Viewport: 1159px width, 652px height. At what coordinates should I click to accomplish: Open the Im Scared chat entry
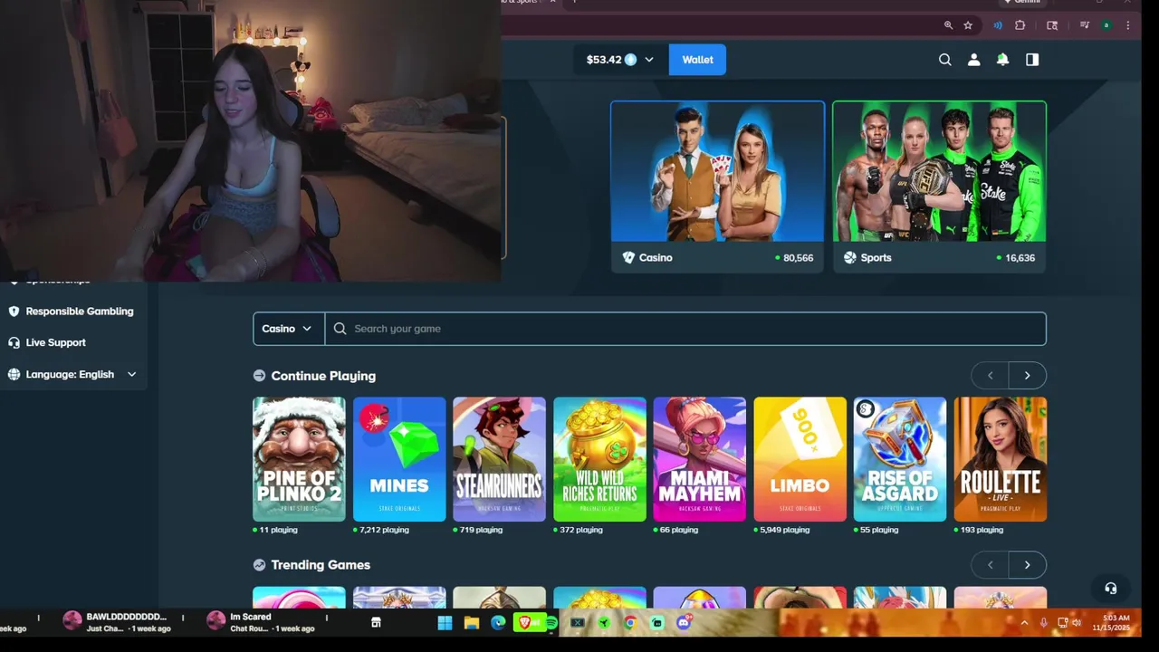(260, 622)
